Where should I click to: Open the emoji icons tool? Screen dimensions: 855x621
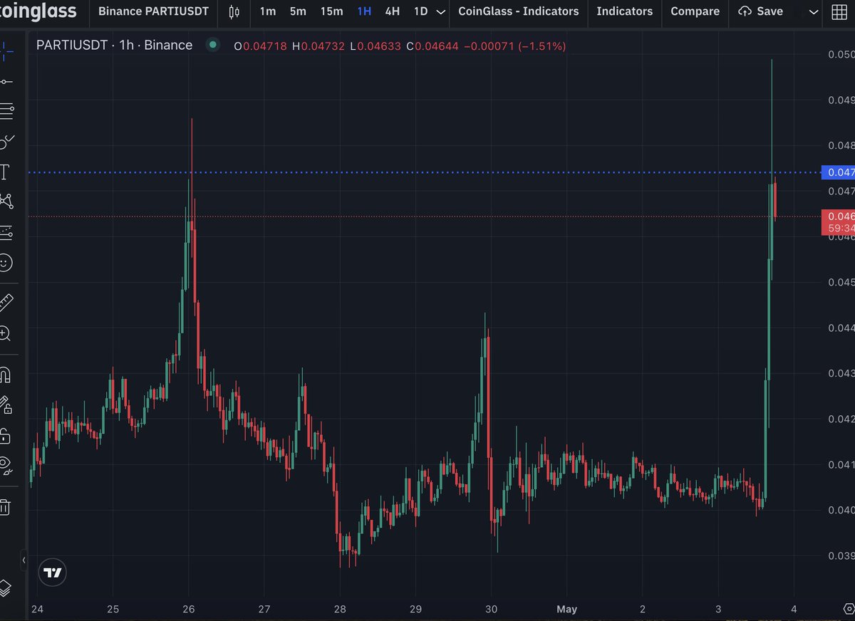click(x=5, y=263)
